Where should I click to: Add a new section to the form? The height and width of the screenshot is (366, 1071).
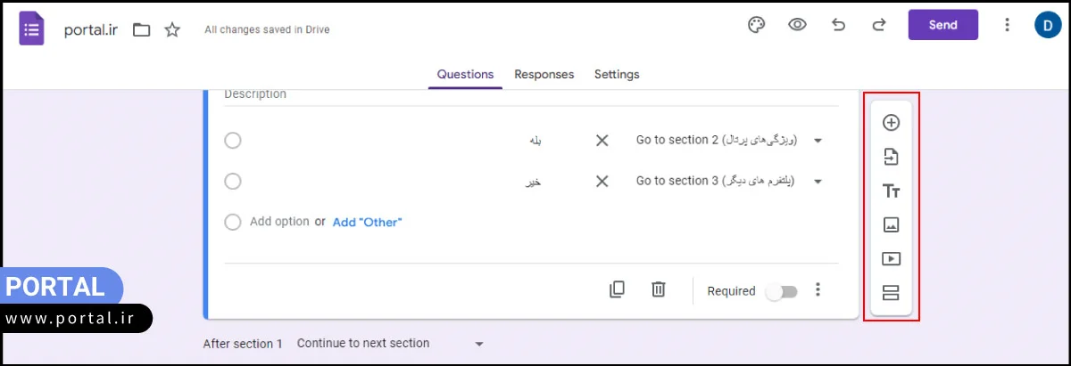click(x=891, y=293)
